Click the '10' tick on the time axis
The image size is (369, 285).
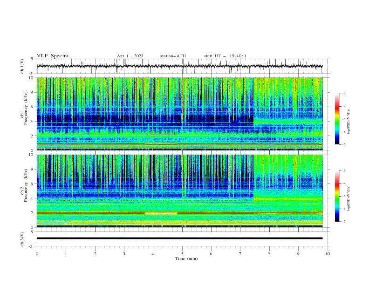pyautogui.click(x=328, y=254)
